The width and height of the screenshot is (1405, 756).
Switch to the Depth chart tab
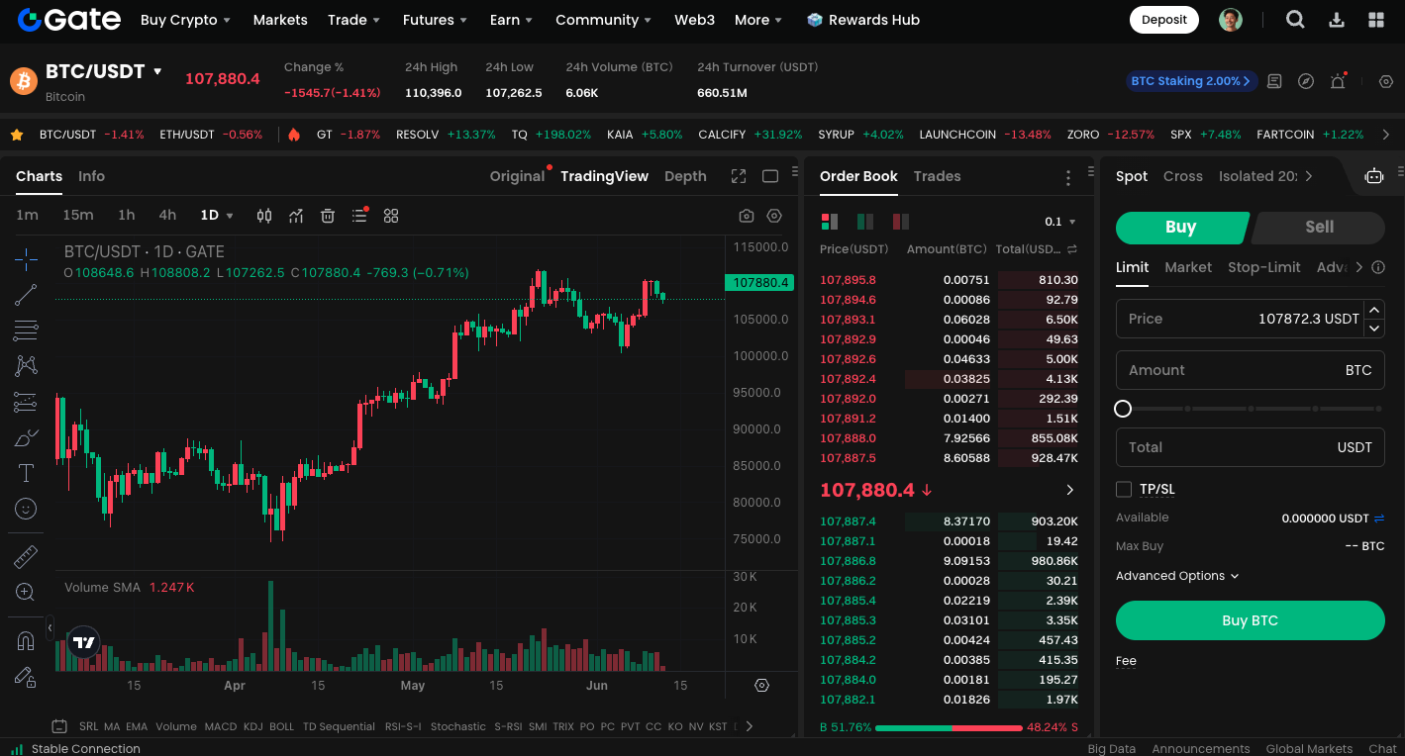click(685, 176)
